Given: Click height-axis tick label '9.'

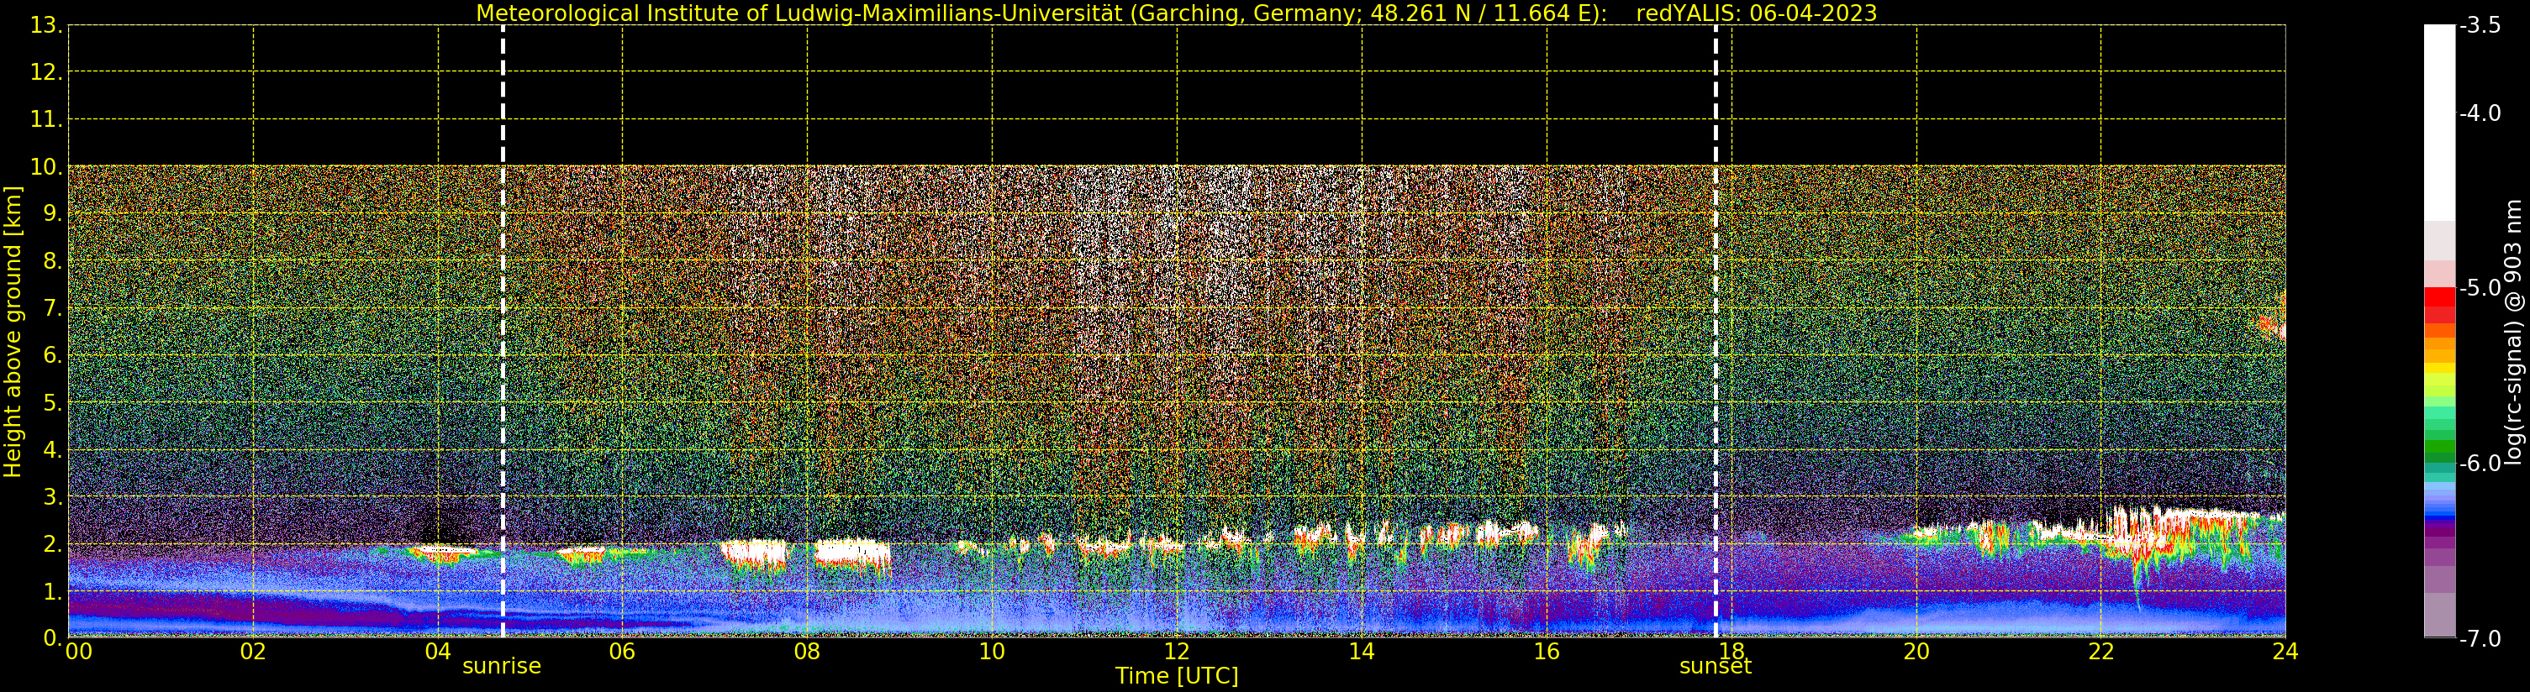Looking at the screenshot, I should 52,214.
